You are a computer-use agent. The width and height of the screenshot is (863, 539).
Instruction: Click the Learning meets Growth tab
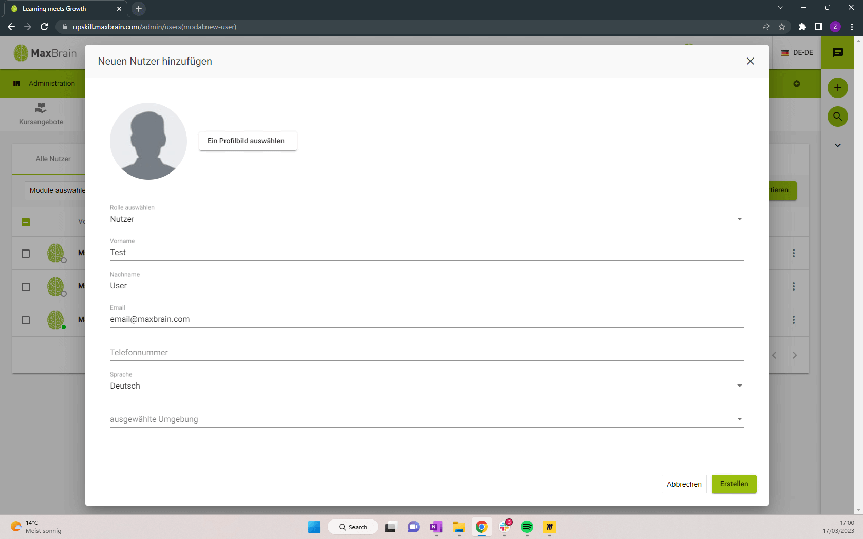click(x=65, y=9)
